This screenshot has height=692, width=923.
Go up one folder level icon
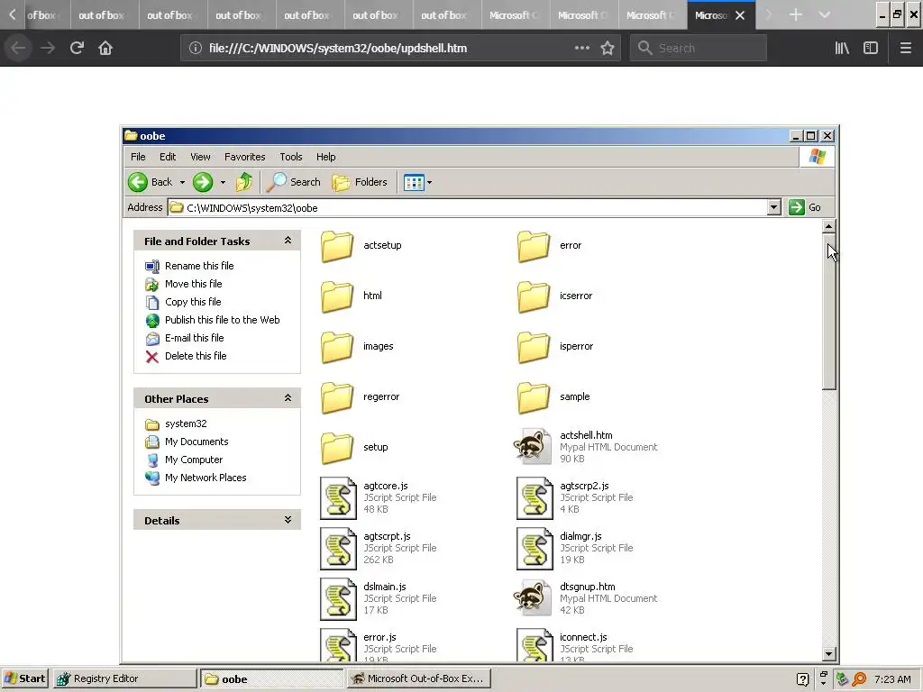click(243, 182)
